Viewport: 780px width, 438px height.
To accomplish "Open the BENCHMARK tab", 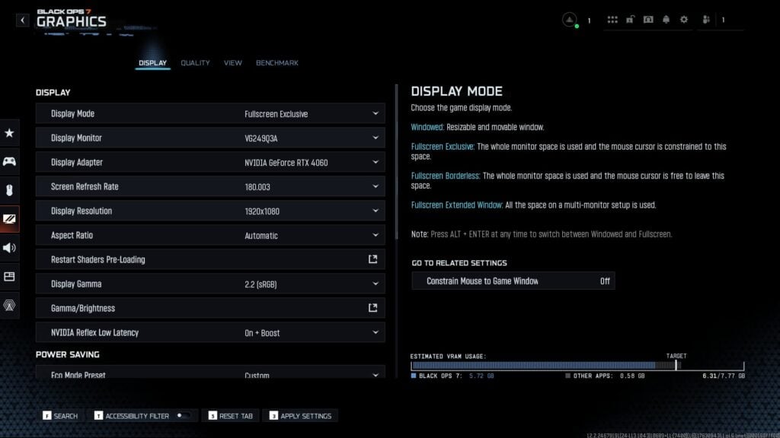I will pos(277,63).
